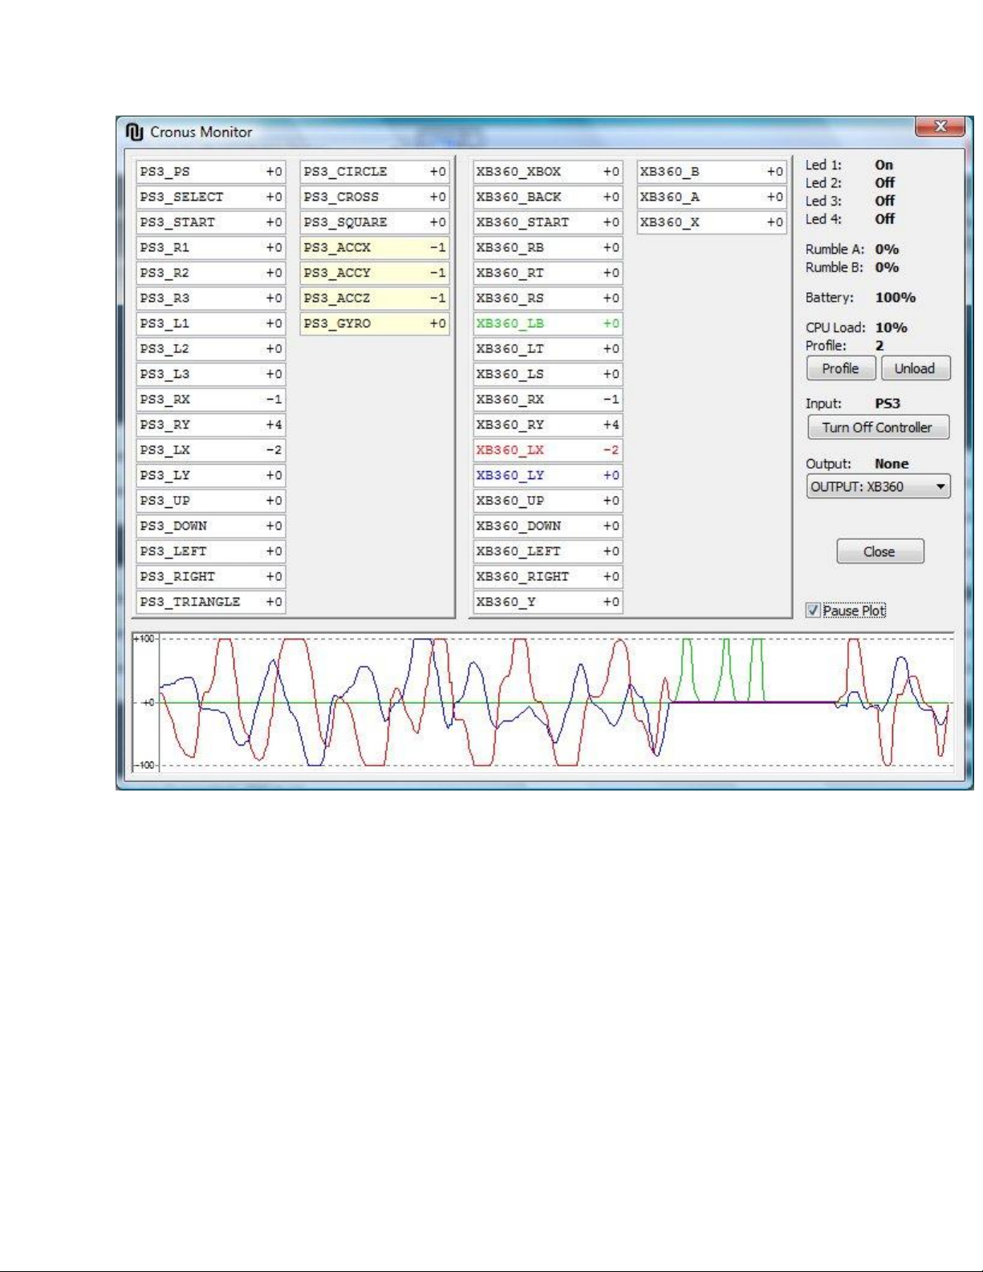Click the Led 1 On status
Viewport: 983px width, 1272px height.
(883, 165)
